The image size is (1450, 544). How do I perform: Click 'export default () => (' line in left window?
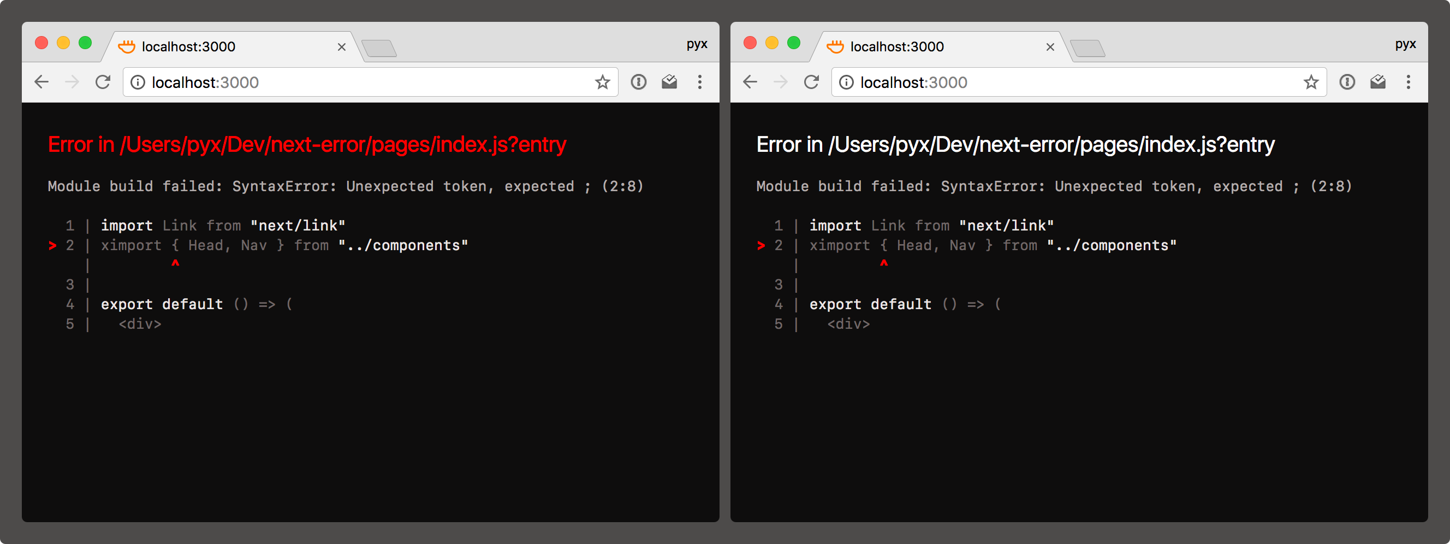click(197, 305)
